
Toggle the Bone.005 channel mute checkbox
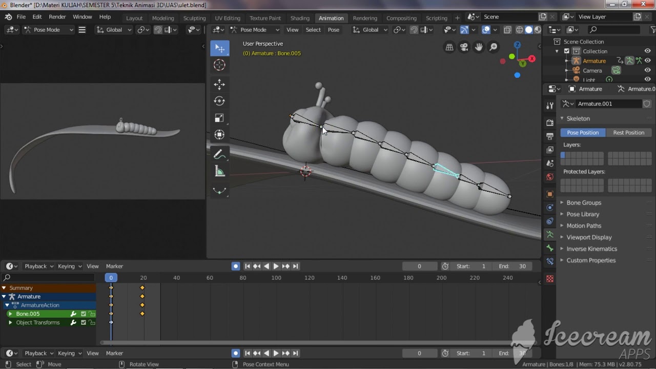tap(84, 314)
